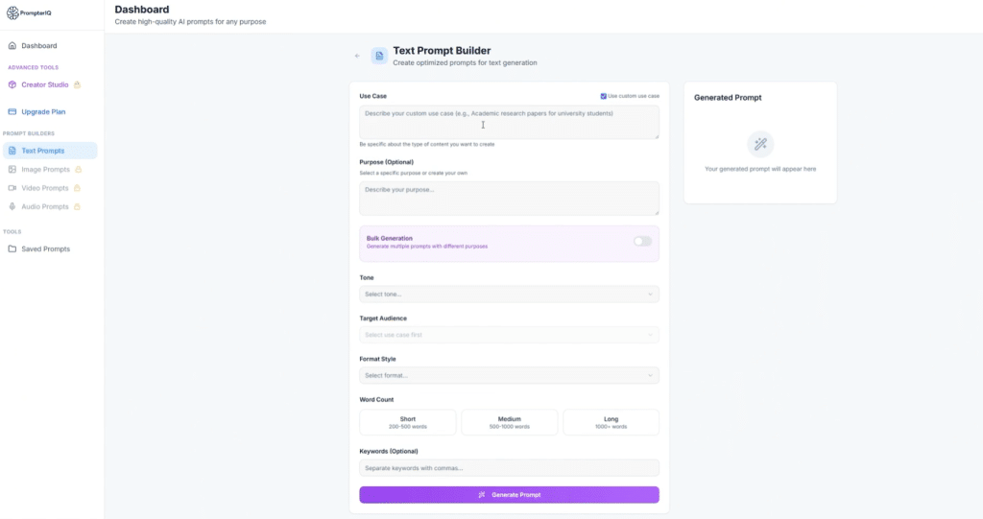The height and width of the screenshot is (519, 983).
Task: Click the PrompterIQ logo icon
Action: (x=12, y=12)
